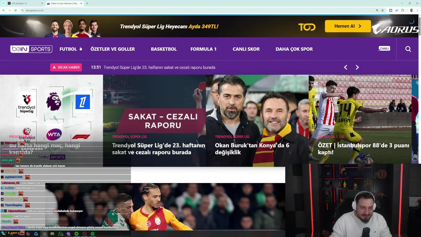The width and height of the screenshot is (421, 237).
Task: Click TRENDYOL 1. LİG tag
Action: (x=331, y=137)
